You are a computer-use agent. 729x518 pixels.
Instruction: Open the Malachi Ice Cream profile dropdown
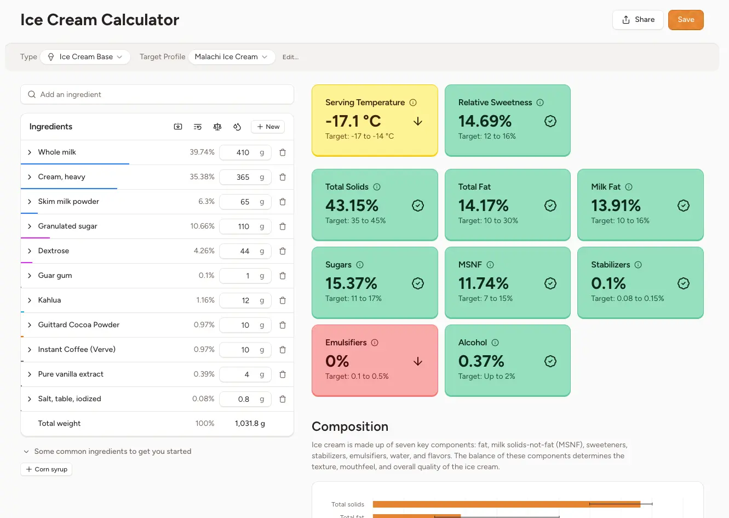click(231, 56)
